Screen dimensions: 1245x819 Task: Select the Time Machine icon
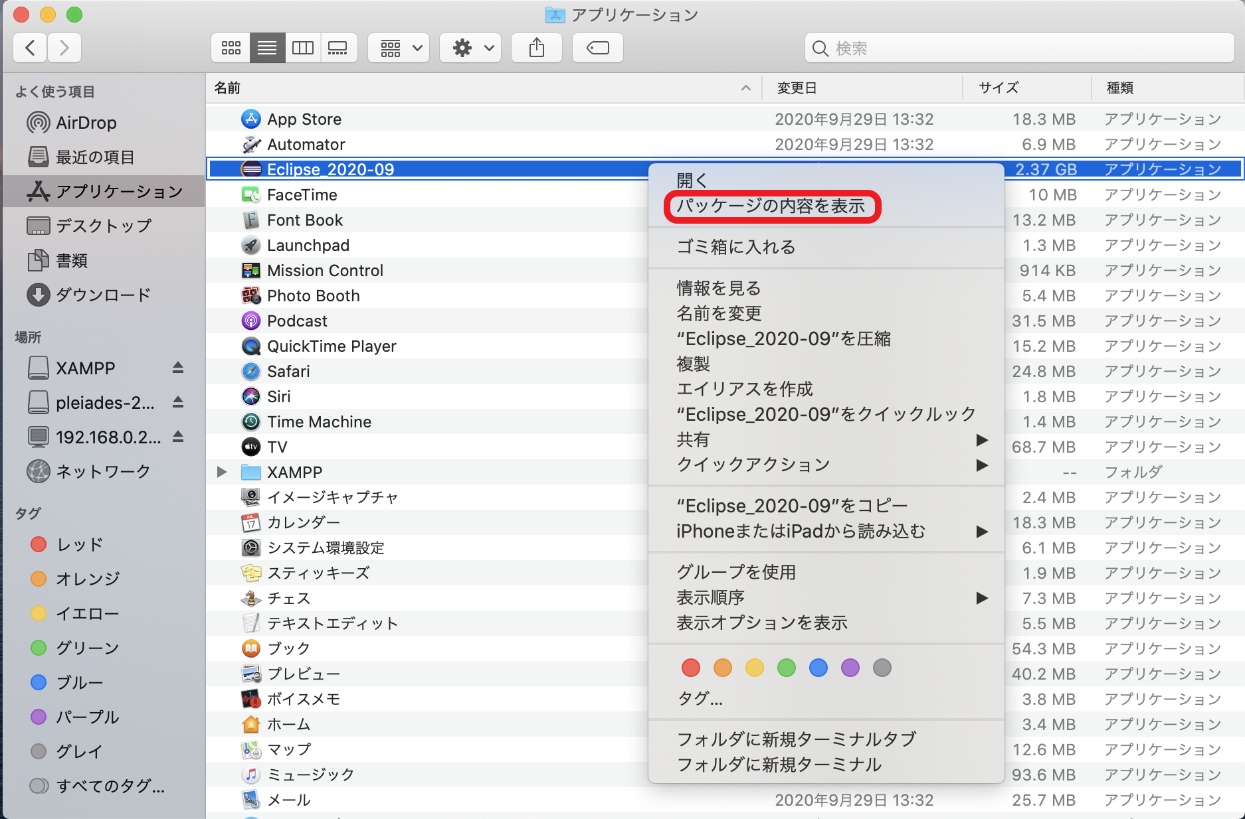point(250,421)
